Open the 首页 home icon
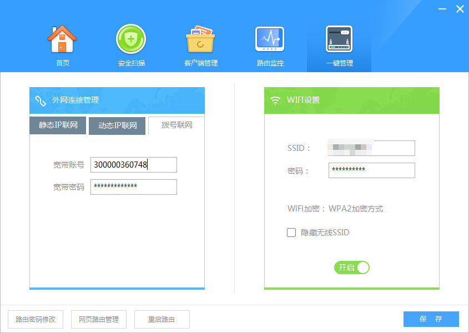 tap(62, 39)
